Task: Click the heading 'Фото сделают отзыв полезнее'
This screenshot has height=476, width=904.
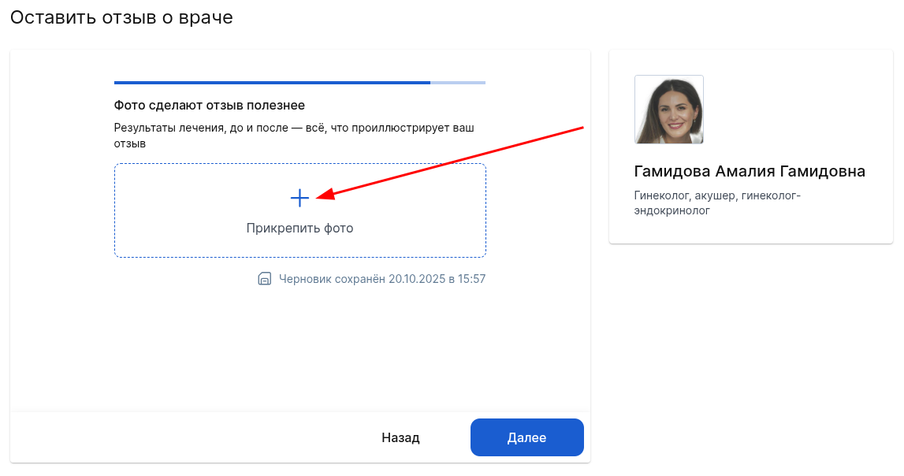Action: click(209, 105)
